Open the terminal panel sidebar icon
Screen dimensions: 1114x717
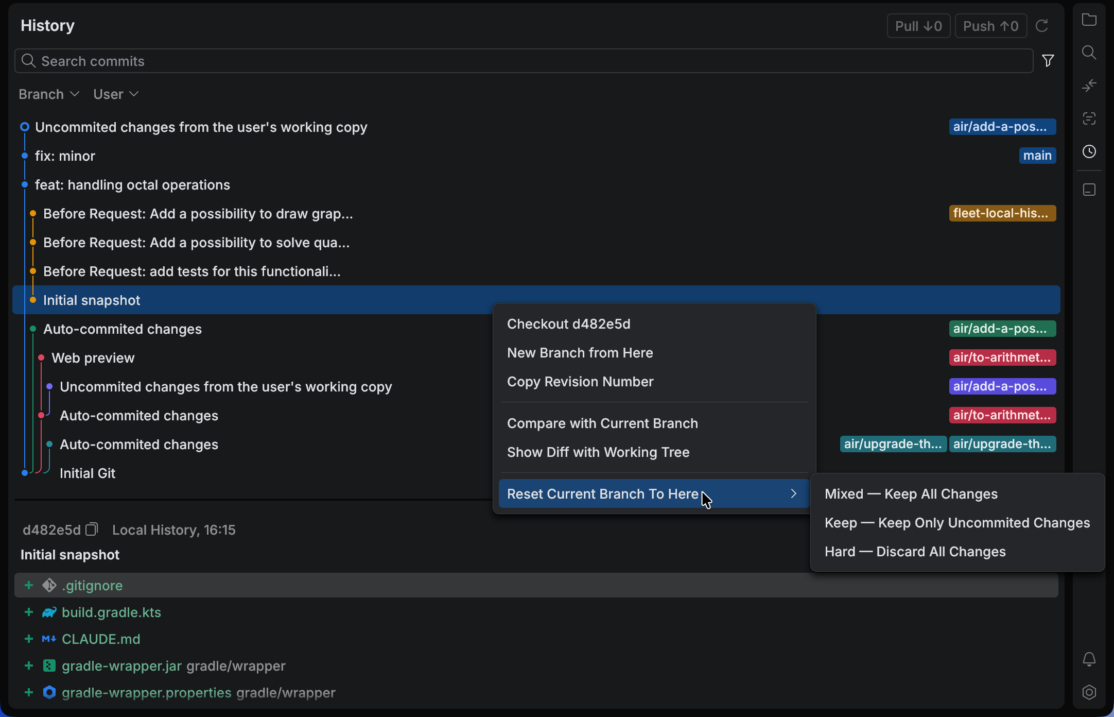pyautogui.click(x=1089, y=190)
